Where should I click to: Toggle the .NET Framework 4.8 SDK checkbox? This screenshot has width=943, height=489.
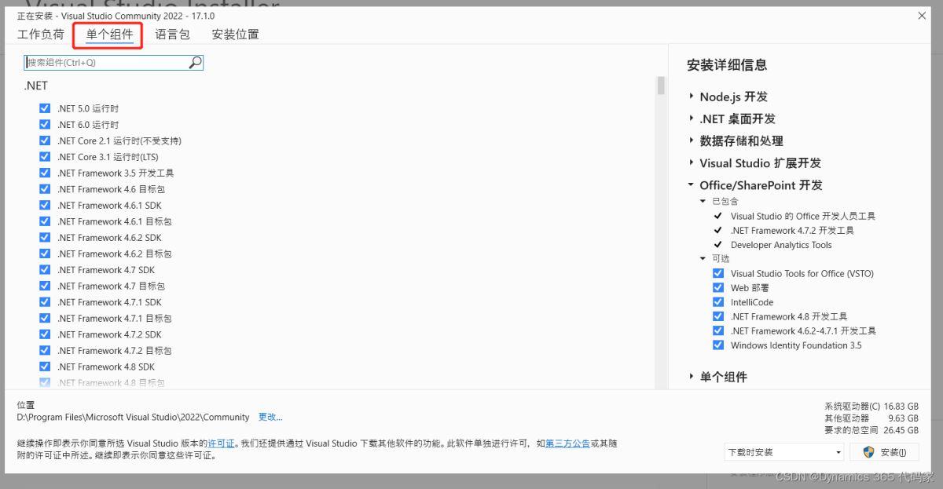coord(45,367)
